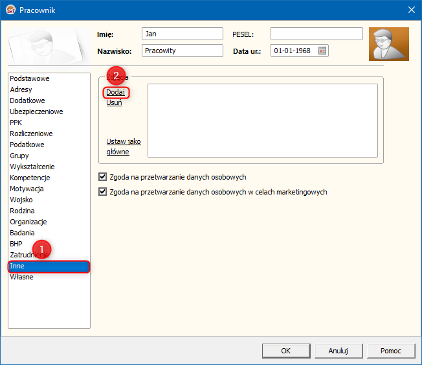Viewport: 422px width, 365px height.
Task: Click the application icon in title bar
Action: [x=10, y=9]
